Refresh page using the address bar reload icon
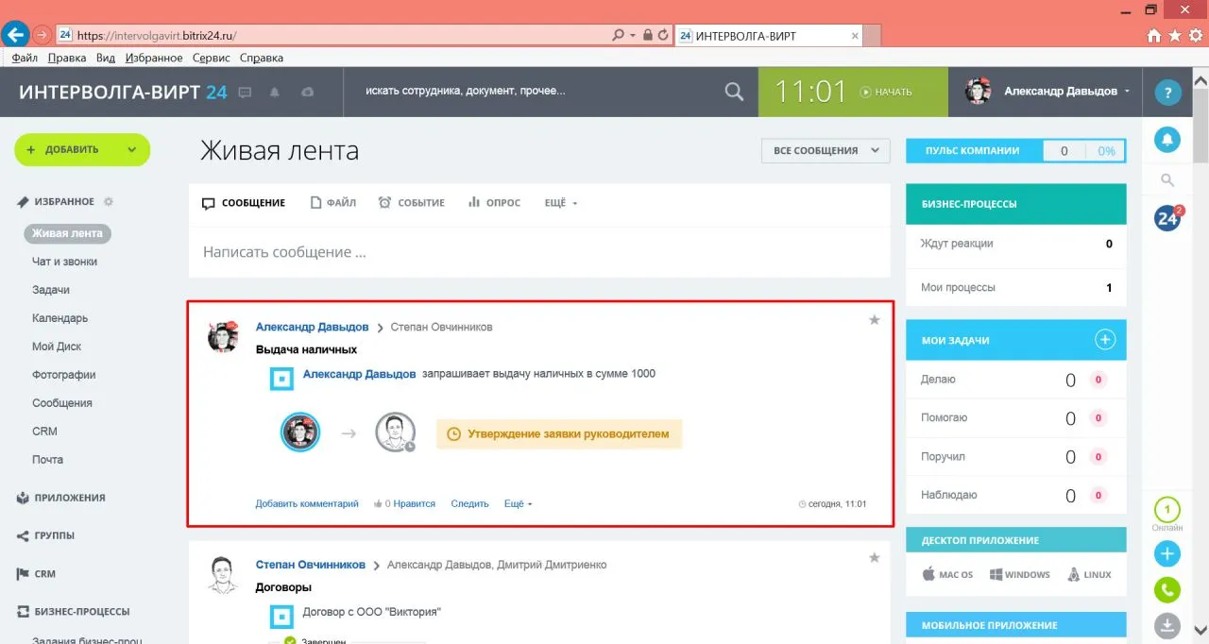The height and width of the screenshot is (644, 1209). [663, 35]
